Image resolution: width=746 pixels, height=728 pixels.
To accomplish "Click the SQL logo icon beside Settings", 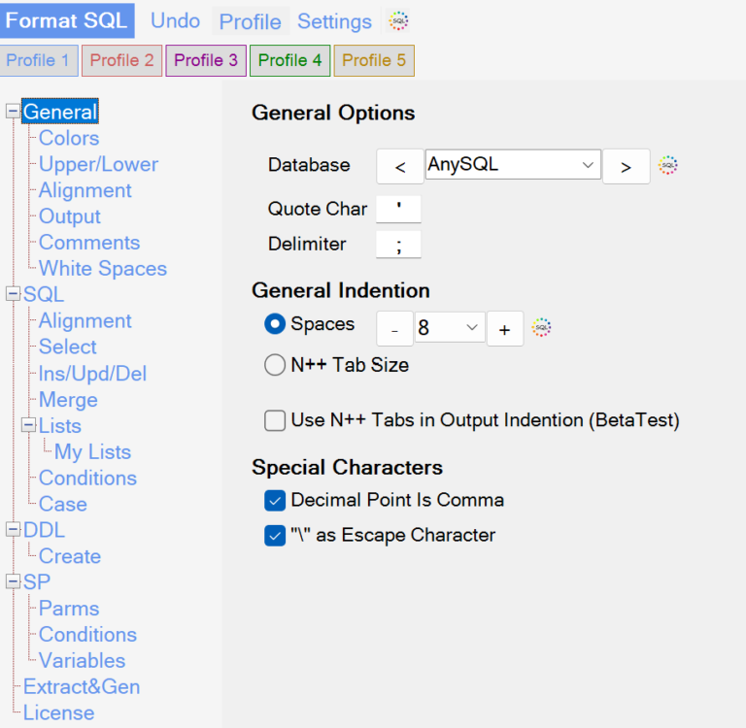I will [398, 20].
